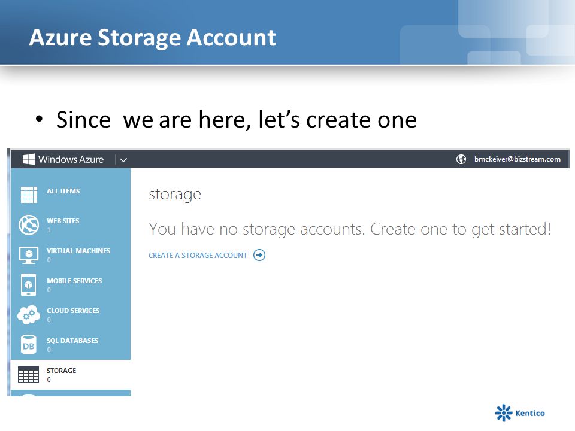Open the bmckeiver@bizstream.com account menu
Screen dimensions: 575x431
pyautogui.click(x=517, y=159)
